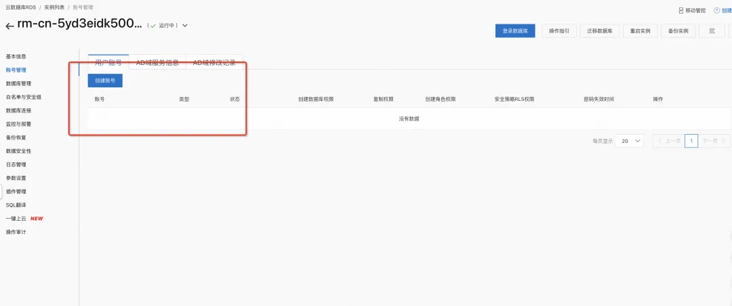Select 账号管理 in the sidebar

pyautogui.click(x=16, y=70)
